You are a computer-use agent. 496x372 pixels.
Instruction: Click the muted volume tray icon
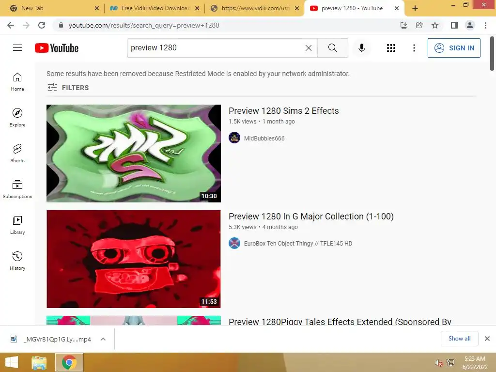click(438, 363)
